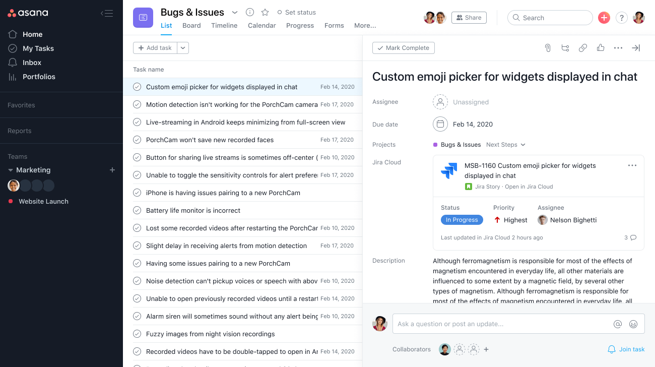The height and width of the screenshot is (367, 655).
Task: Click the @ mention icon
Action: (x=618, y=324)
